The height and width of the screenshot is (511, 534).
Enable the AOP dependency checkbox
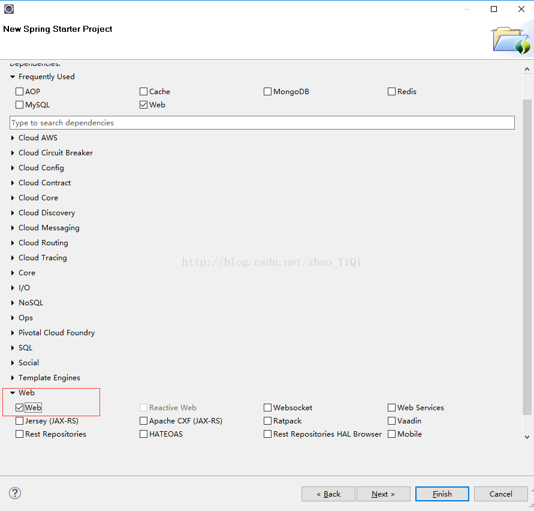click(20, 92)
